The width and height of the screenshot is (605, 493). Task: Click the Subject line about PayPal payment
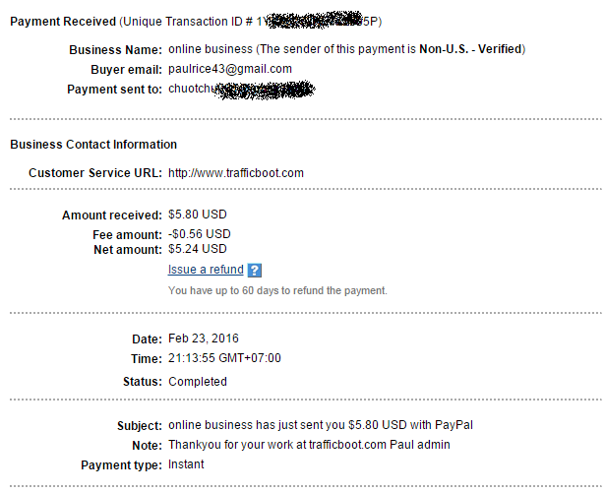tap(321, 425)
